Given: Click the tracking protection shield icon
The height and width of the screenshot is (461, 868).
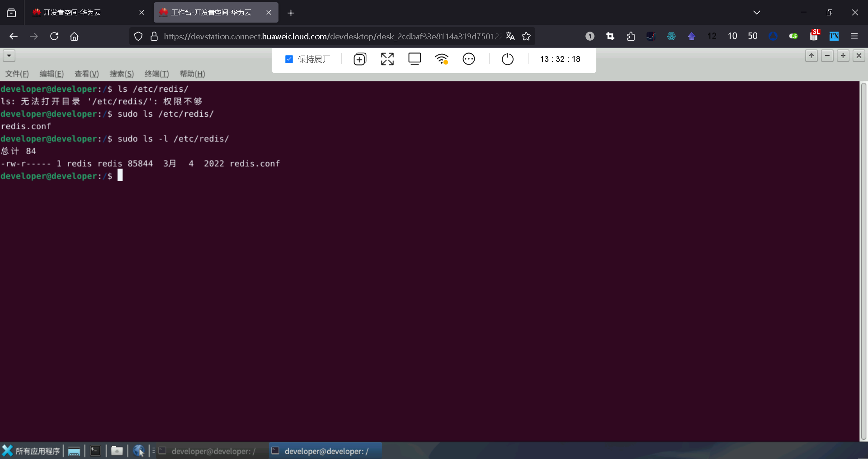Looking at the screenshot, I should 138,36.
